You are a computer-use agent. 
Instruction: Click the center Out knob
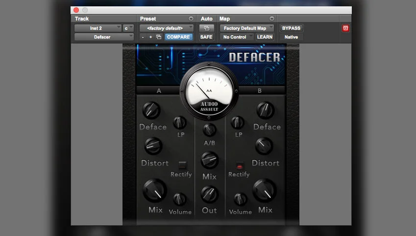pyautogui.click(x=209, y=194)
